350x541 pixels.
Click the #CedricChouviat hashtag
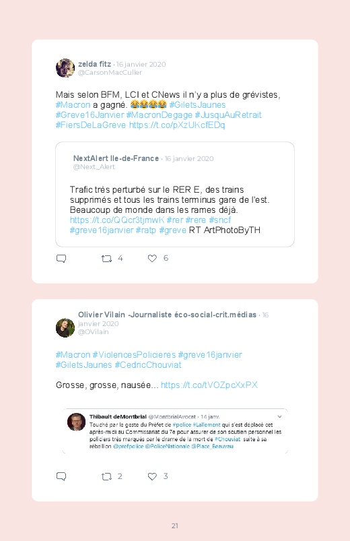147,364
